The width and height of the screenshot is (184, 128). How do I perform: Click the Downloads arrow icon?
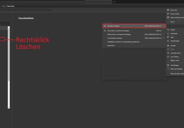tap(168, 34)
